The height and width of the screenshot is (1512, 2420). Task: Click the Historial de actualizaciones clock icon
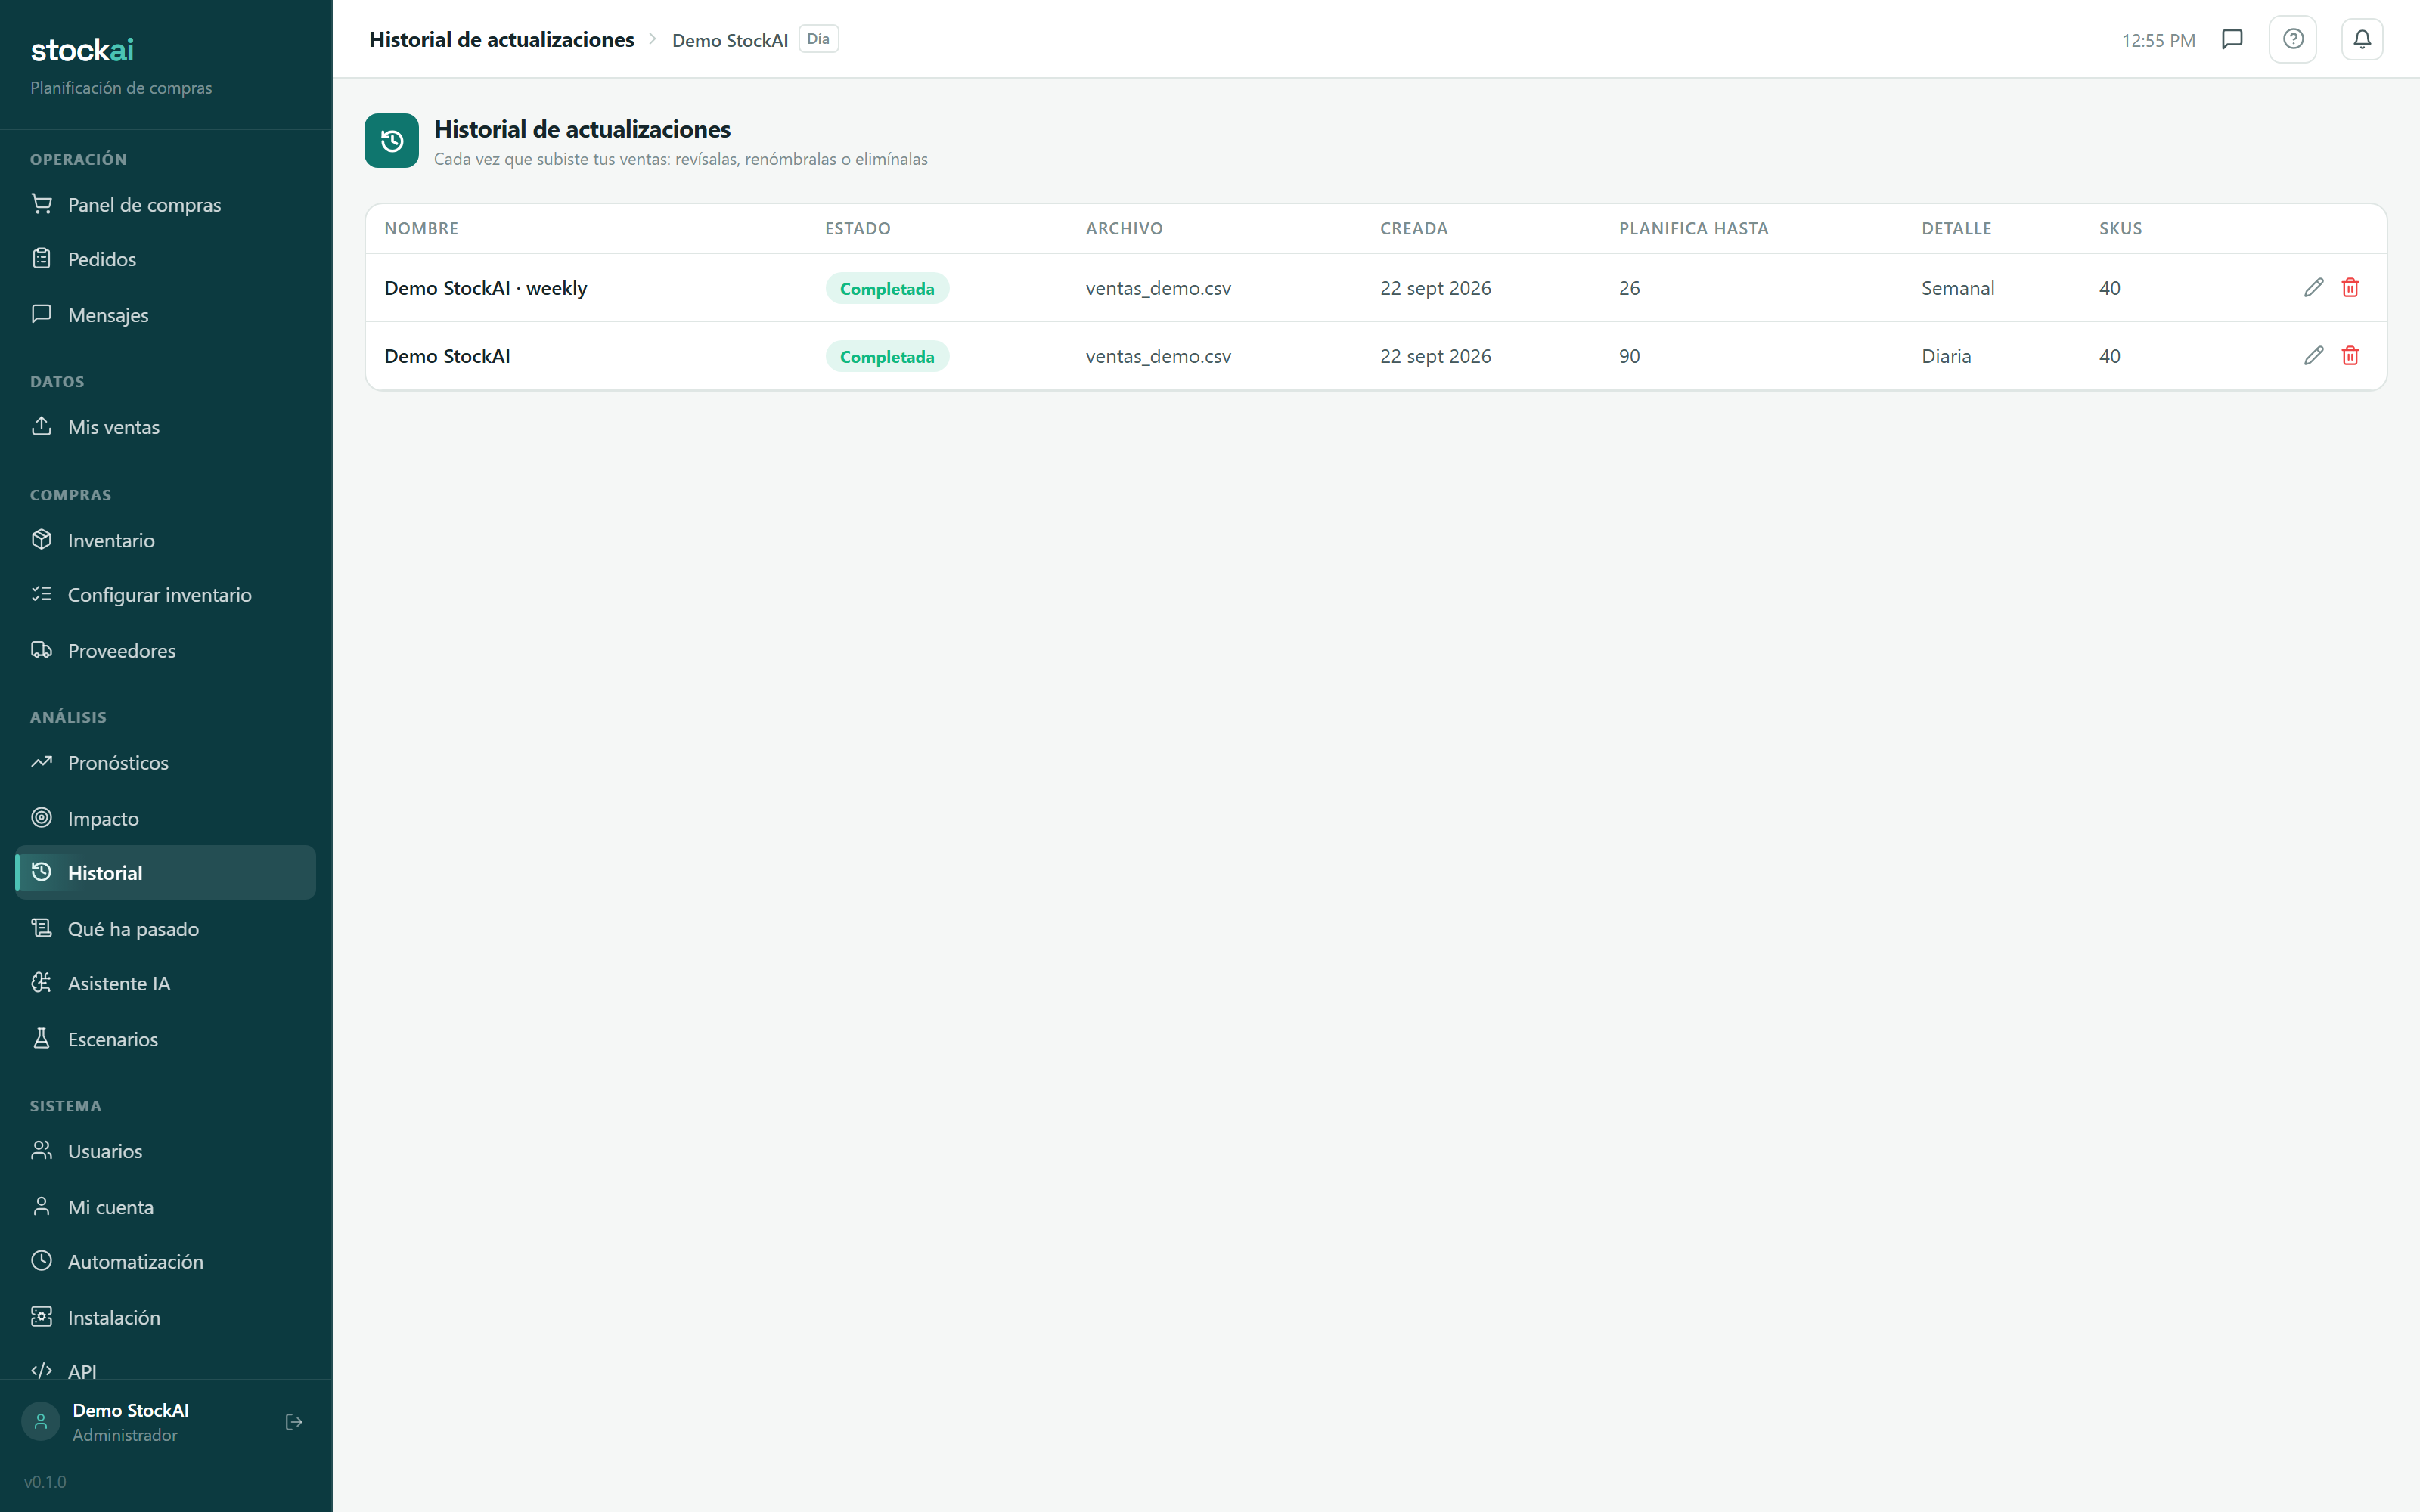click(392, 141)
